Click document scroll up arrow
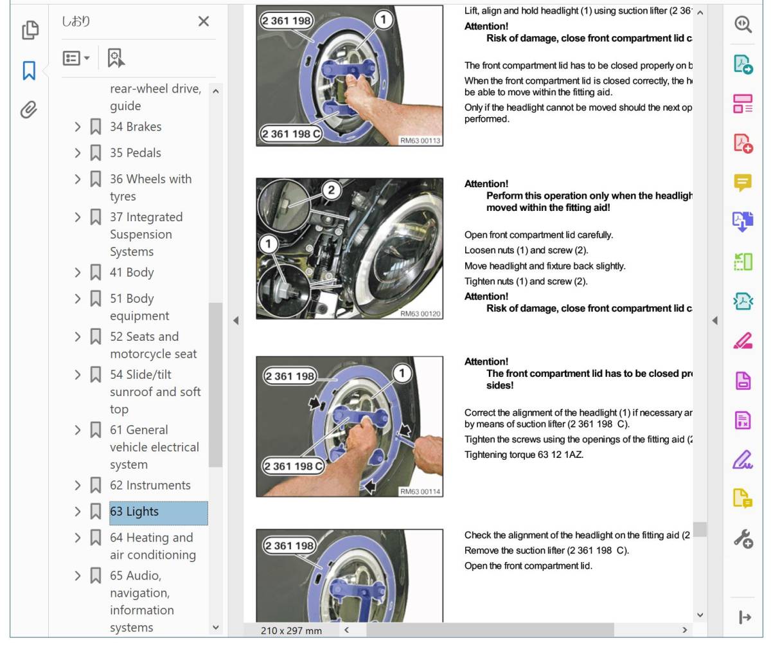The width and height of the screenshot is (771, 645). [x=700, y=12]
